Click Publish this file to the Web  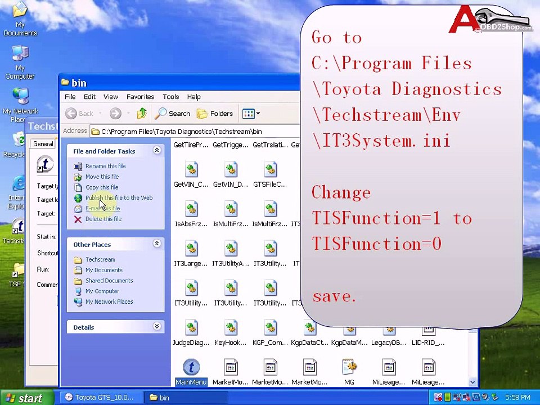(119, 197)
